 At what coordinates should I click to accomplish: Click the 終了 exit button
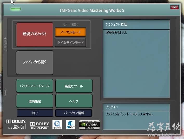[x=35, y=113]
